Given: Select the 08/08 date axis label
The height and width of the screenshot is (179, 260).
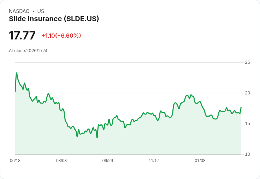Looking at the screenshot, I should (x=61, y=161).
